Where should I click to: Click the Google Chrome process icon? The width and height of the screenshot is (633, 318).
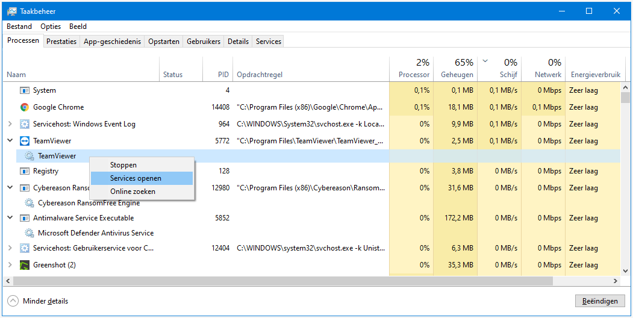(x=25, y=107)
